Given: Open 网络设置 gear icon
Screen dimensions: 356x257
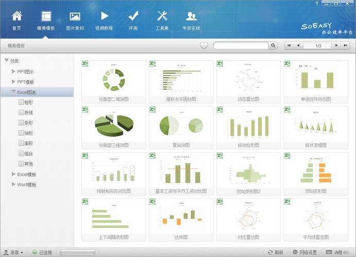Looking at the screenshot, I should 295,252.
